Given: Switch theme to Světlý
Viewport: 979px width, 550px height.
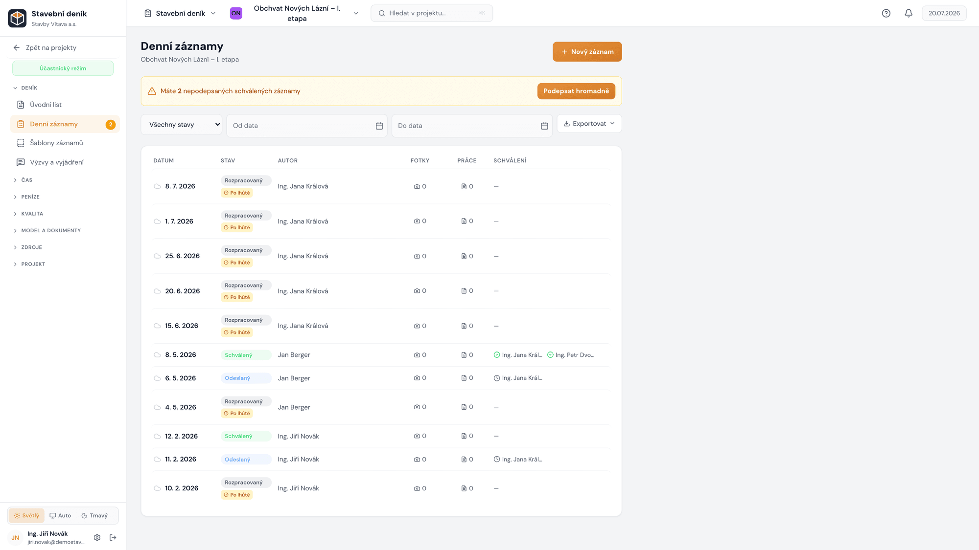Looking at the screenshot, I should click(x=26, y=515).
